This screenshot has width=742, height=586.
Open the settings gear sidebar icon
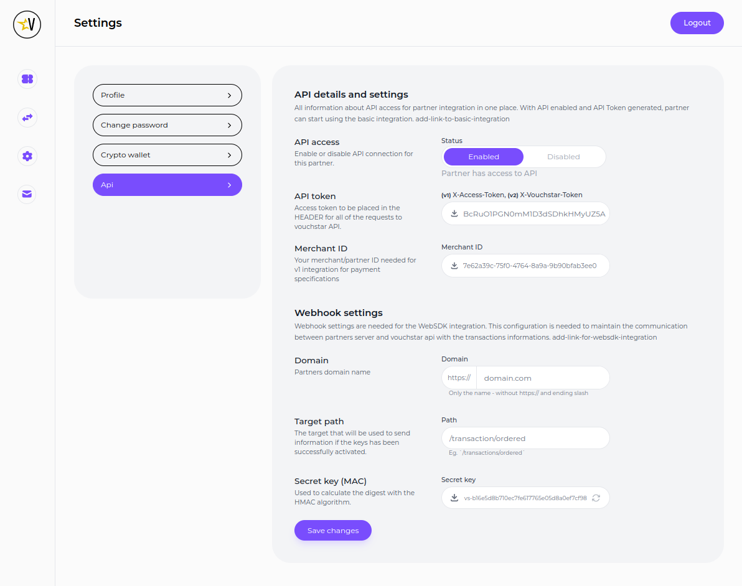point(27,156)
